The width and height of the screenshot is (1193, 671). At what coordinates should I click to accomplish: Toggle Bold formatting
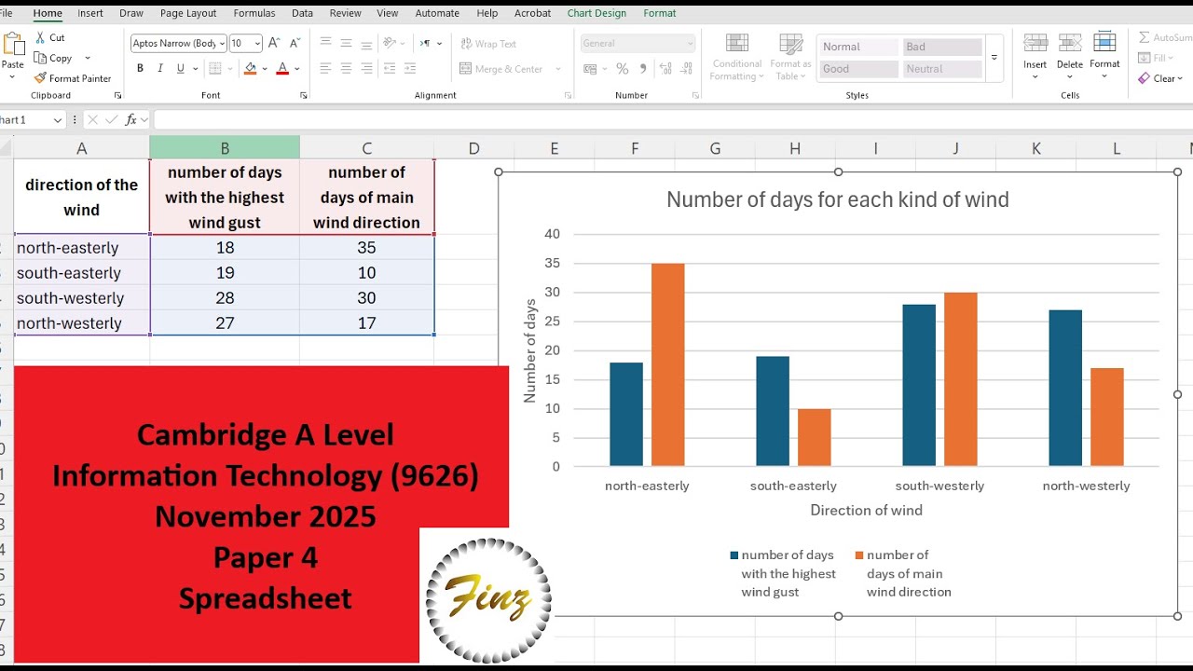tap(140, 68)
